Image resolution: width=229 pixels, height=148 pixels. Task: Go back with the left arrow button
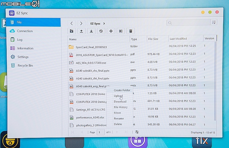(x=72, y=23)
